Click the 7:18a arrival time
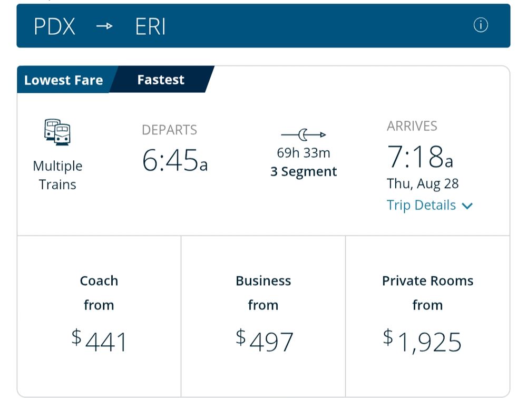Image resolution: width=527 pixels, height=398 pixels. coord(420,157)
